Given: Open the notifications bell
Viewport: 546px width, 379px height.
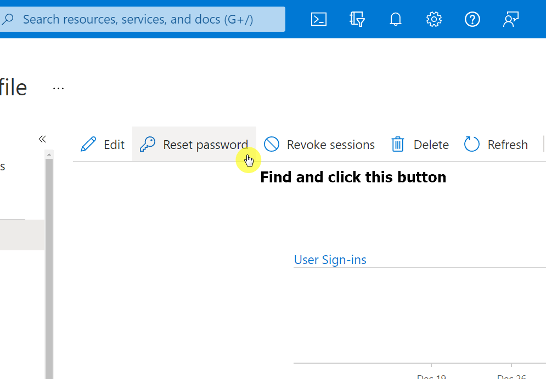Looking at the screenshot, I should (x=396, y=20).
